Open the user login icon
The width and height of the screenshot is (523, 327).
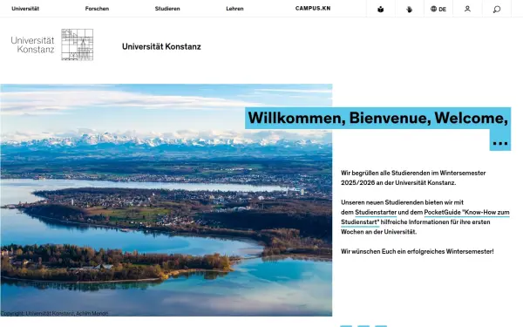click(x=467, y=9)
